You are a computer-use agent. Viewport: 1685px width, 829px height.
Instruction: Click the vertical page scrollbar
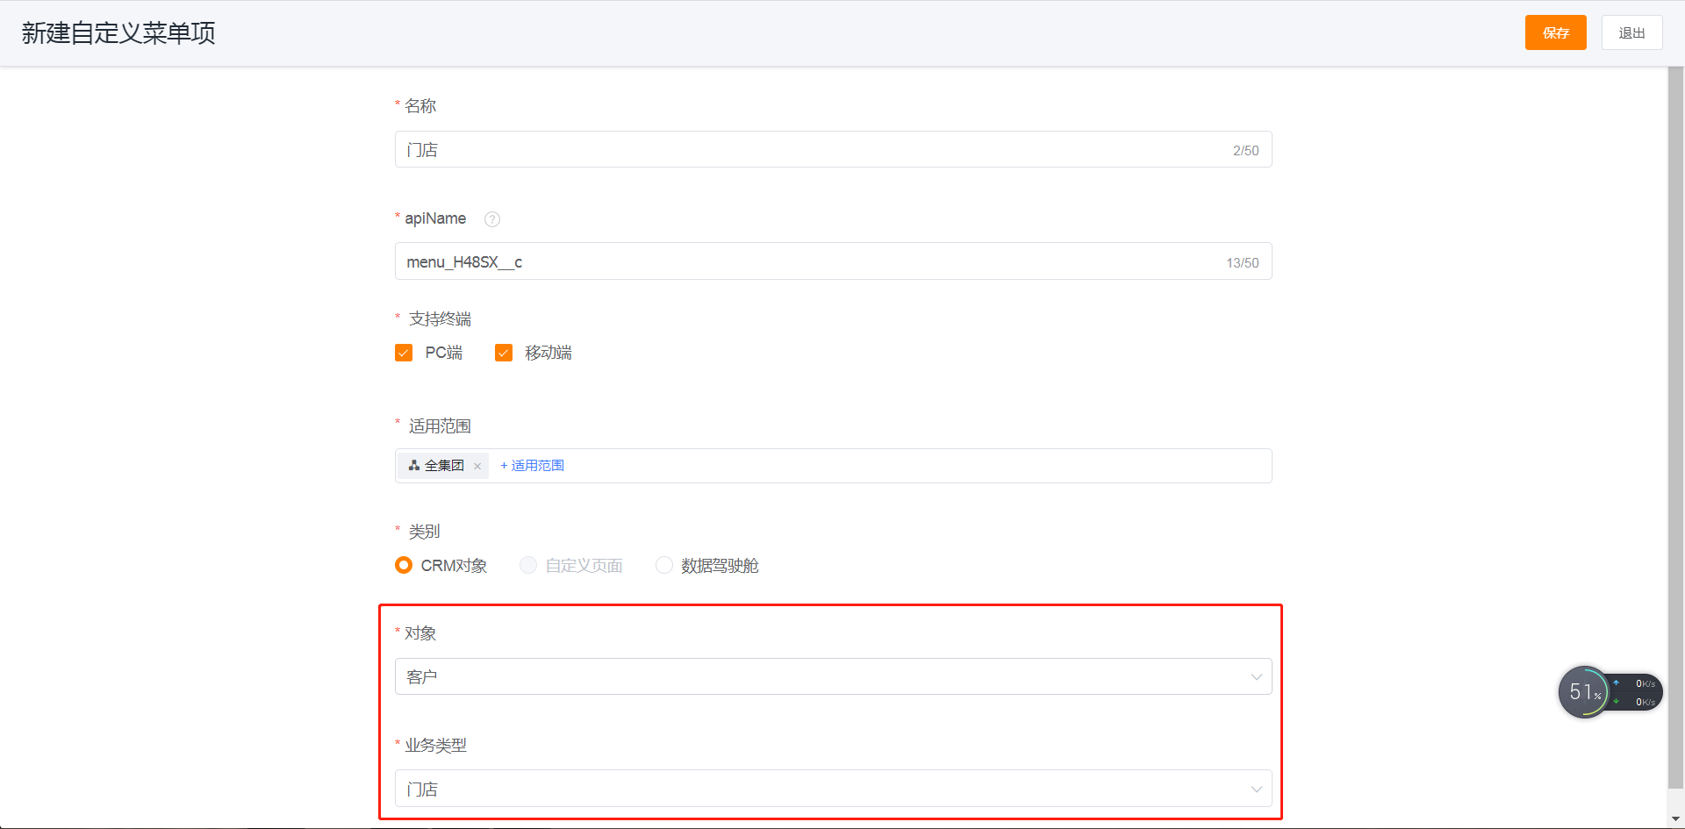(x=1675, y=427)
